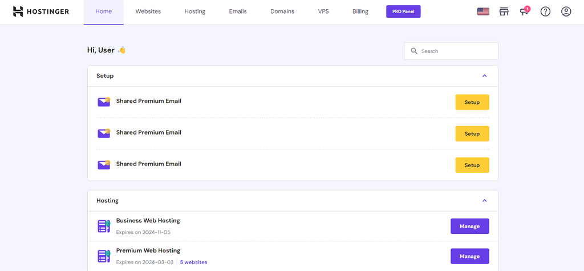The width and height of the screenshot is (584, 271).
Task: Open notifications megaphone icon
Action: (x=524, y=11)
